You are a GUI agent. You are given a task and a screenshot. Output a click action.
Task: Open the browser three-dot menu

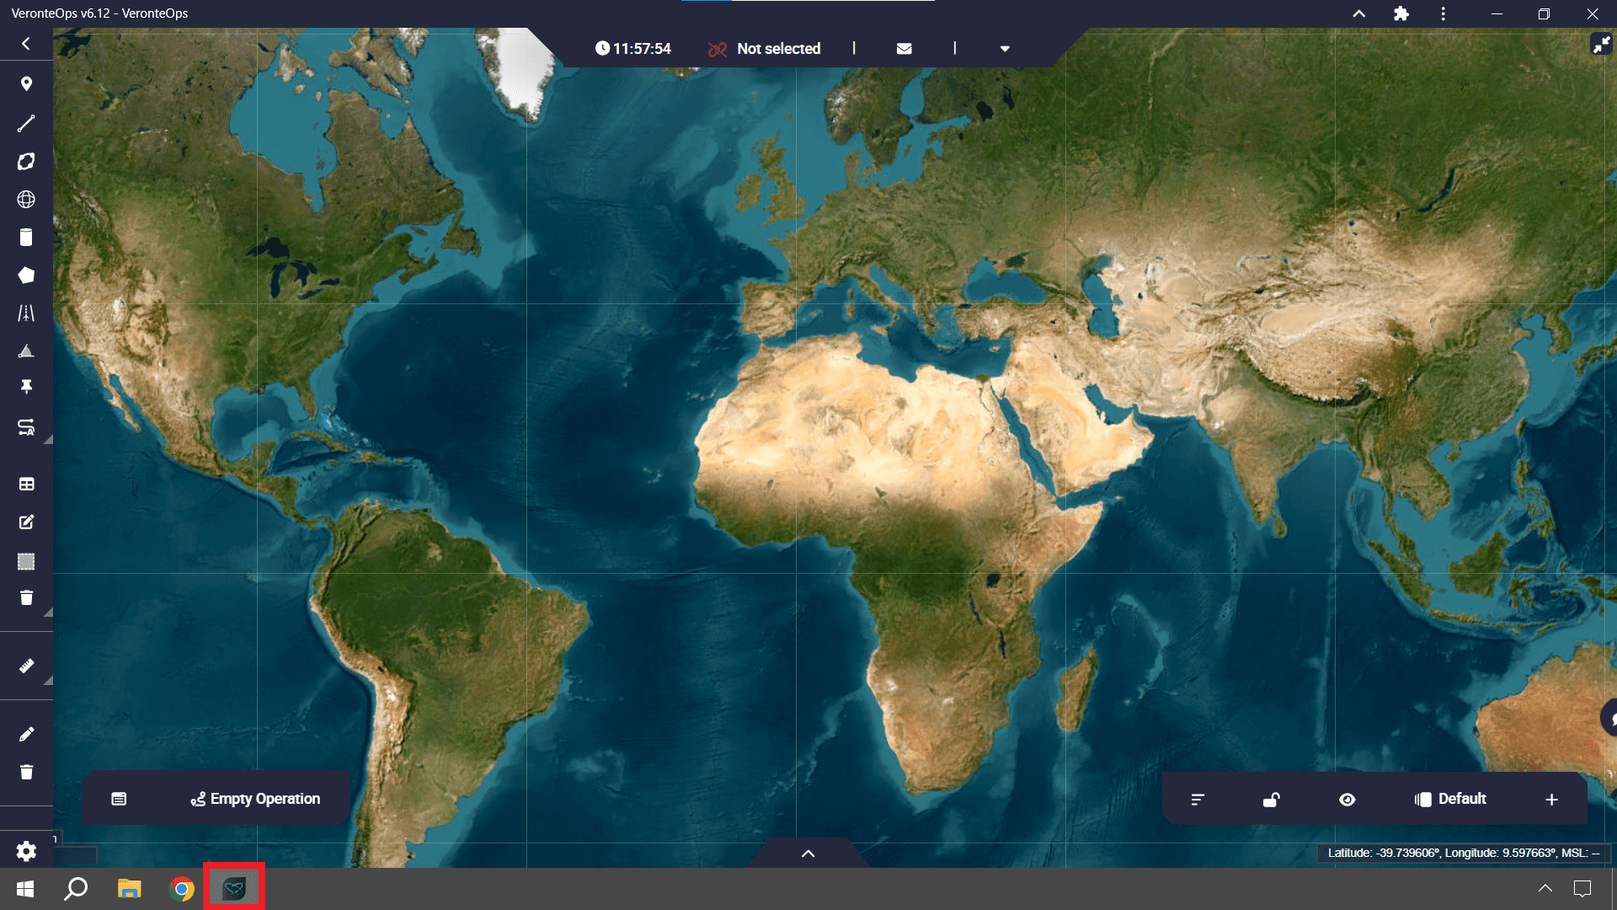coord(1443,13)
